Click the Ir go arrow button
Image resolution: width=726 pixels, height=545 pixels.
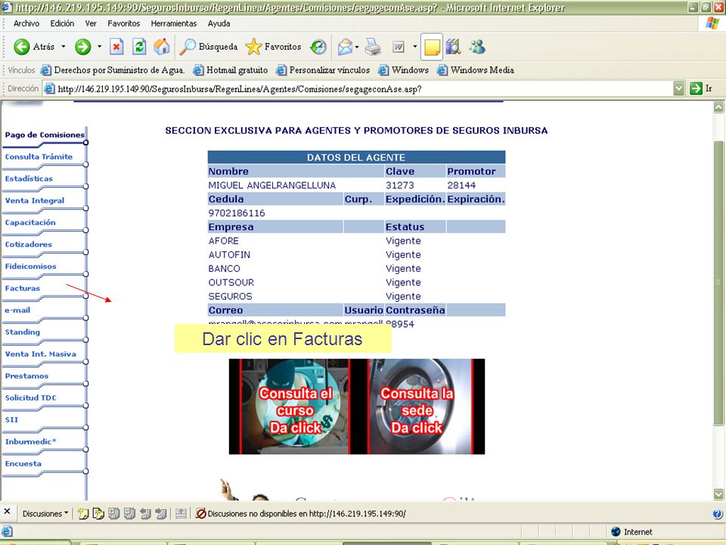701,89
